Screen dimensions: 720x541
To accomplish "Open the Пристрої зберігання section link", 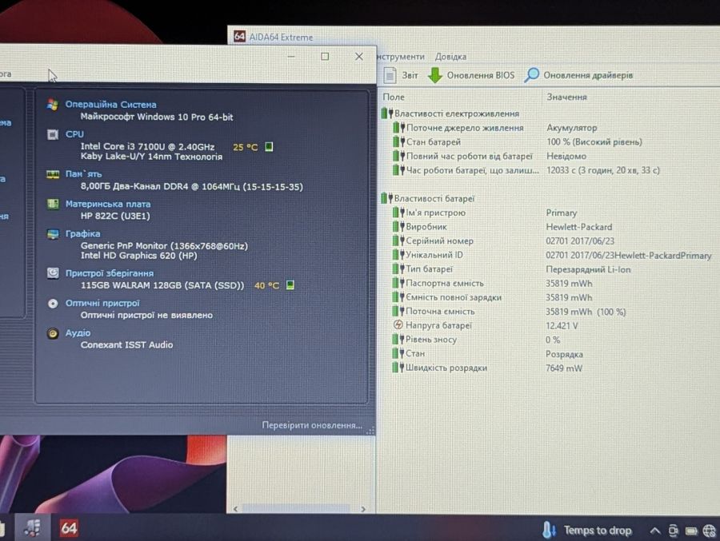I will pyautogui.click(x=110, y=273).
